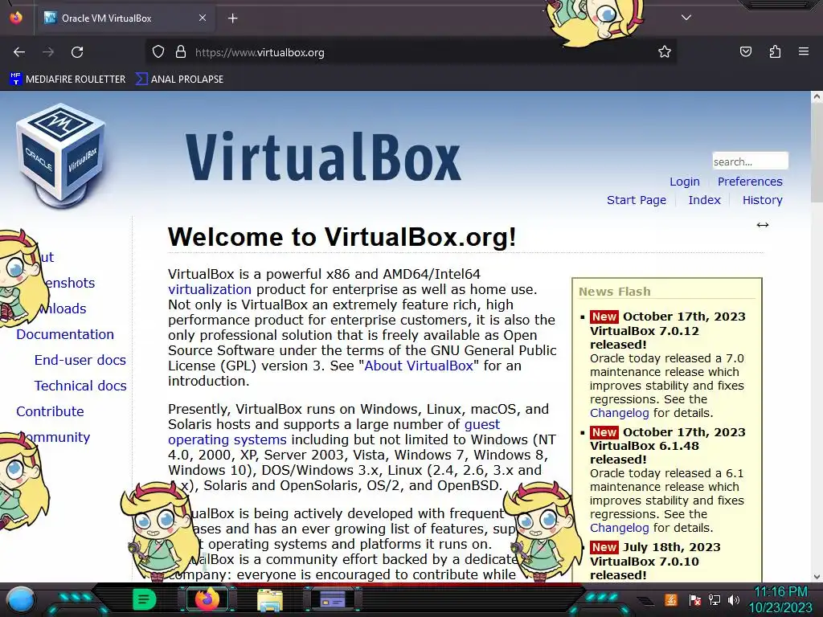Click the Action Center flag tray icon
Image resolution: width=823 pixels, height=617 pixels.
coord(694,599)
